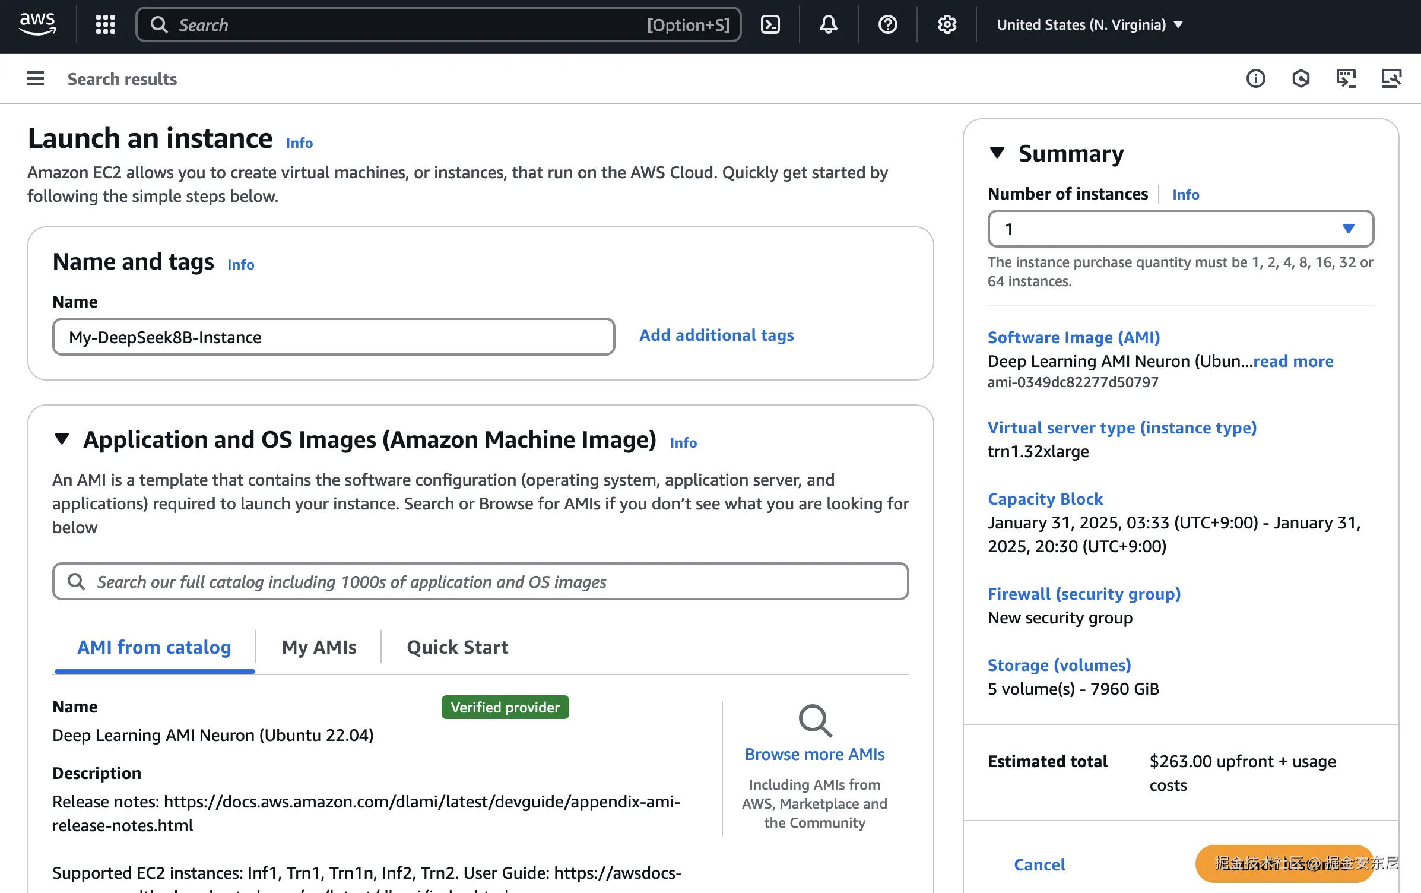Switch to the My AMIs tab
The width and height of the screenshot is (1421, 893).
[x=319, y=647]
